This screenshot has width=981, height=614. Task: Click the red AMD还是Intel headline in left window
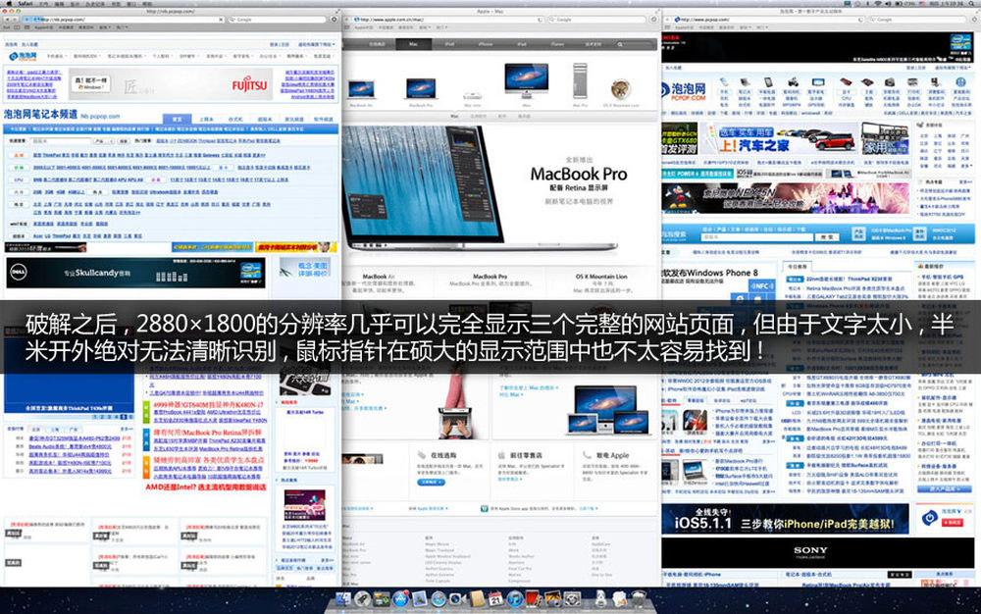tap(206, 487)
